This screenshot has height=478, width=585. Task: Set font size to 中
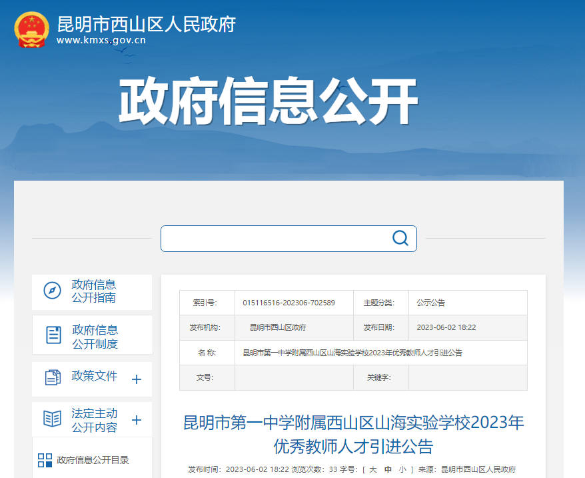[388, 470]
